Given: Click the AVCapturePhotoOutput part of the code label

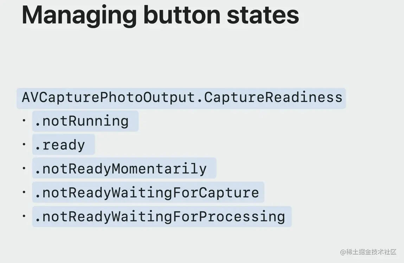Looking at the screenshot, I should 109,98.
